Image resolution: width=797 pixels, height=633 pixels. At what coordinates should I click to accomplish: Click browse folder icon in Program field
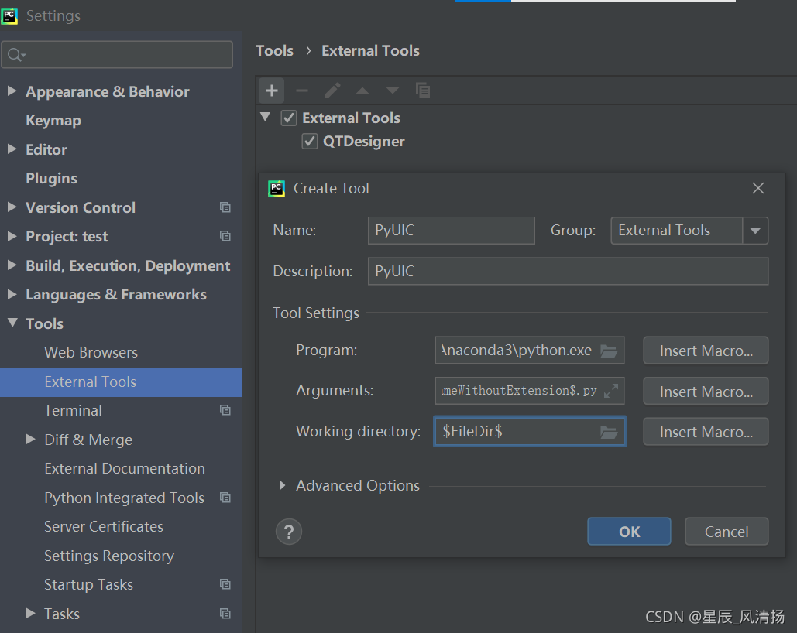pyautogui.click(x=609, y=351)
